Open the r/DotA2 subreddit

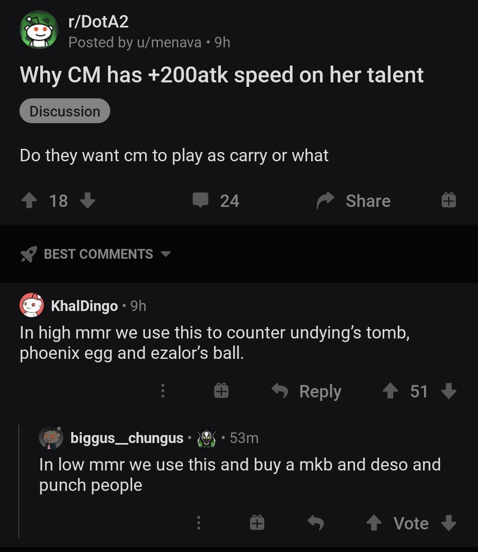pyautogui.click(x=98, y=22)
